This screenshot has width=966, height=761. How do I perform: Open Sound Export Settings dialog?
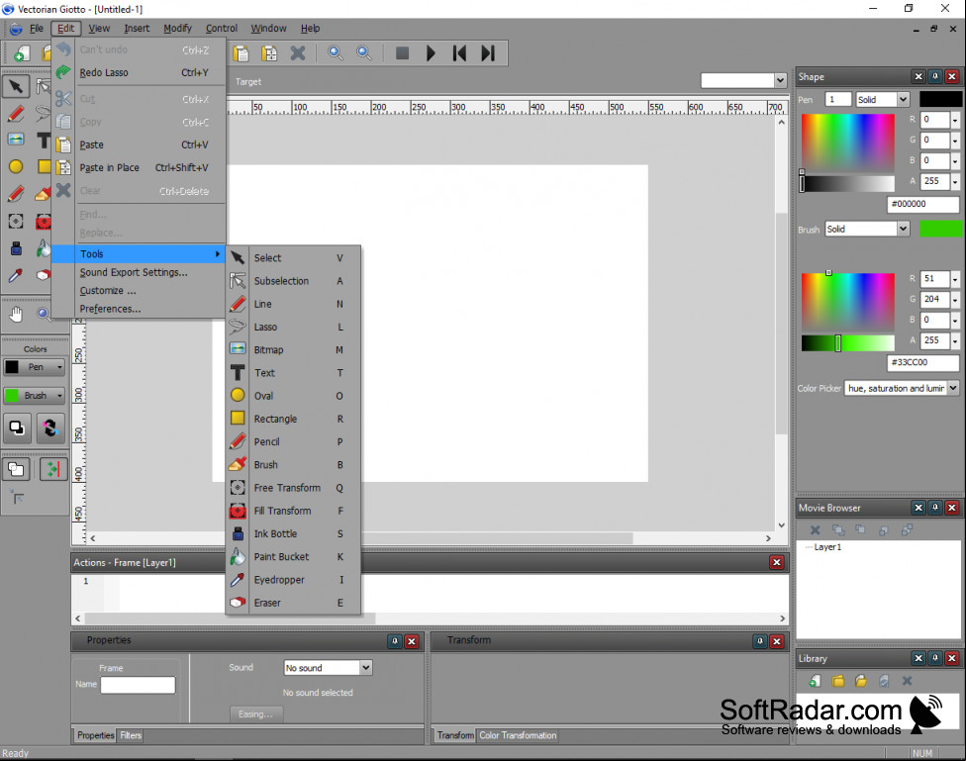click(x=139, y=272)
